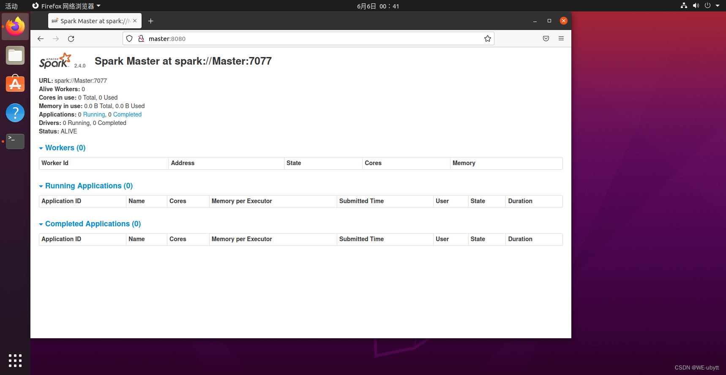Screen dimensions: 726x375
Task: Open the Files app in dock
Action: [x=15, y=55]
